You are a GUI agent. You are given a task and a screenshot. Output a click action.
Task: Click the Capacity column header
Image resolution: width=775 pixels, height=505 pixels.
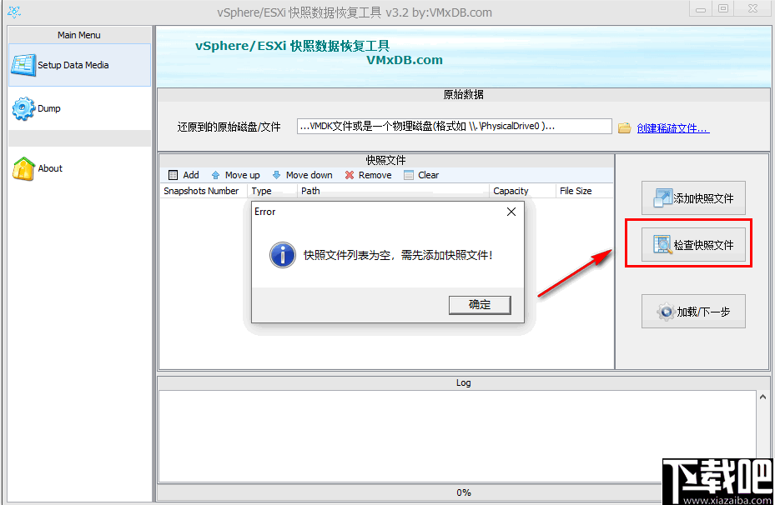click(x=511, y=191)
